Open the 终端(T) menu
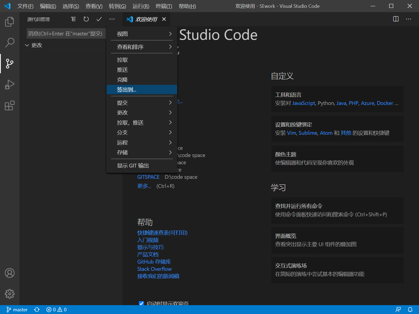Image resolution: width=419 pixels, height=314 pixels. coord(164,6)
